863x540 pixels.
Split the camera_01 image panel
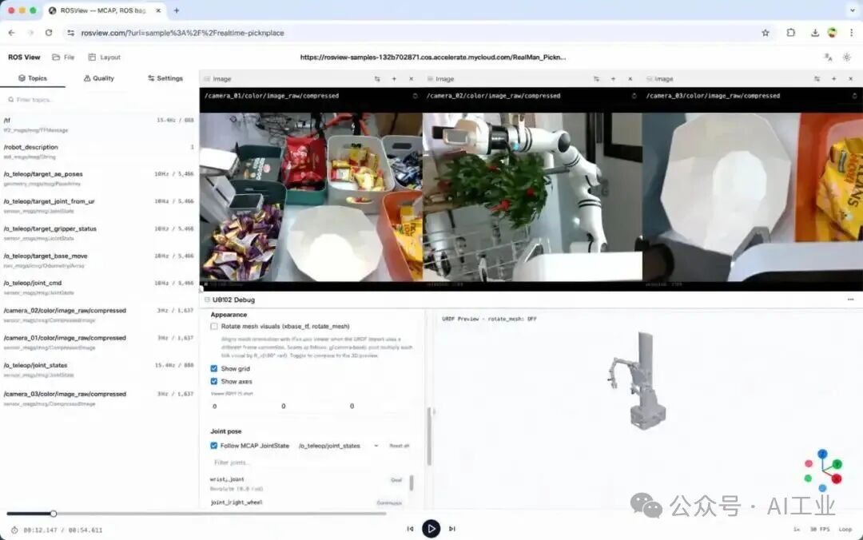[377, 79]
